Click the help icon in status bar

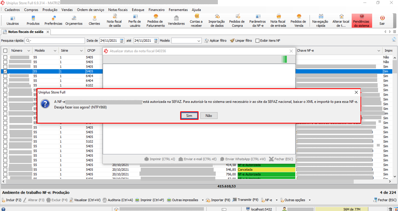3,209
